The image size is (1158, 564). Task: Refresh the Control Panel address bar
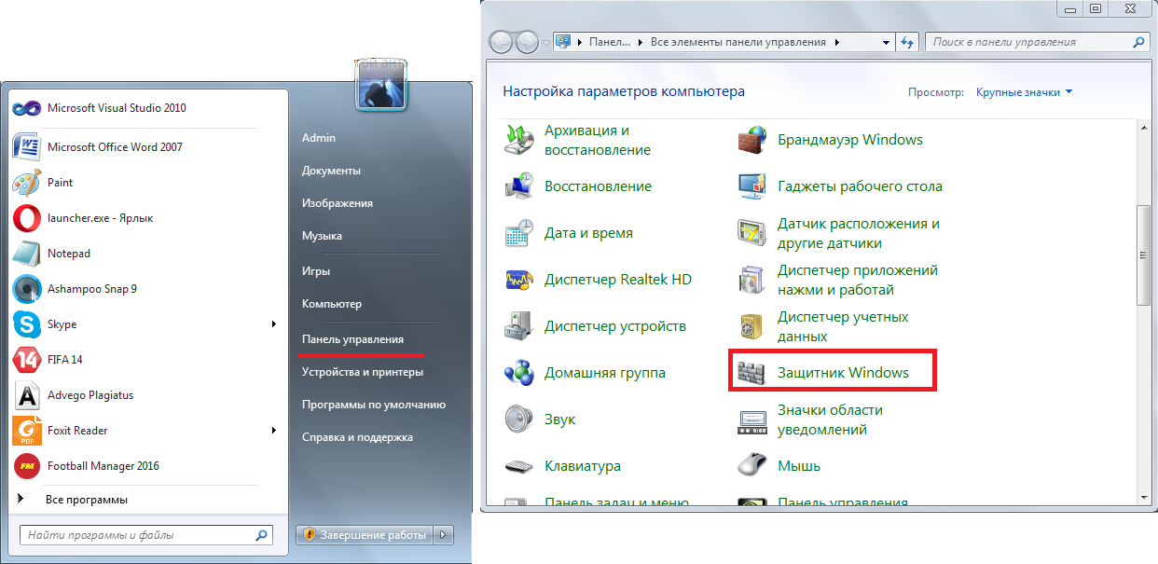coord(907,42)
